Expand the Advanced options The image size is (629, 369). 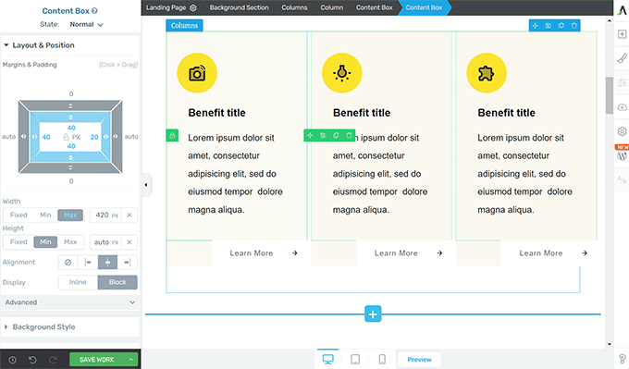pos(70,302)
